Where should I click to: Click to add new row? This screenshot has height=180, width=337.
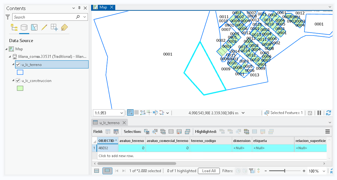click(116, 156)
